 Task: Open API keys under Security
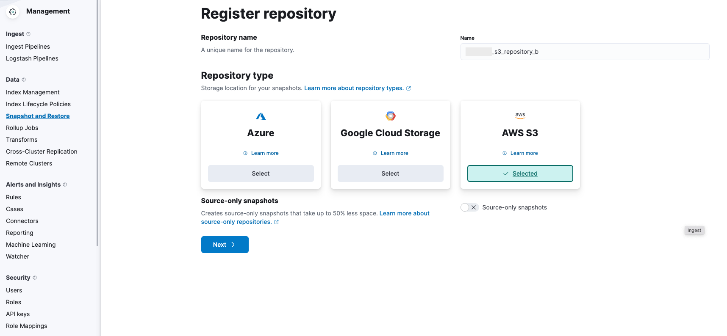tap(18, 314)
